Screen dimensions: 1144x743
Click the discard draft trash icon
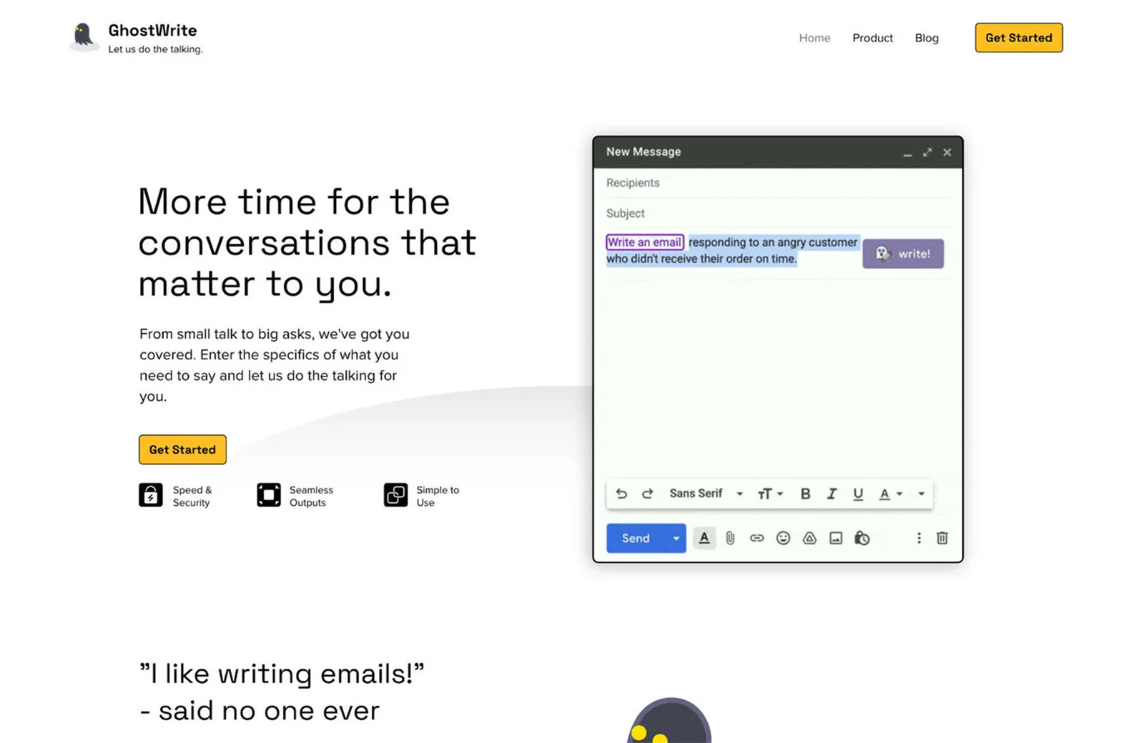(942, 538)
